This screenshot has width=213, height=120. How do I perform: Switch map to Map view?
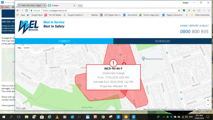point(19,48)
